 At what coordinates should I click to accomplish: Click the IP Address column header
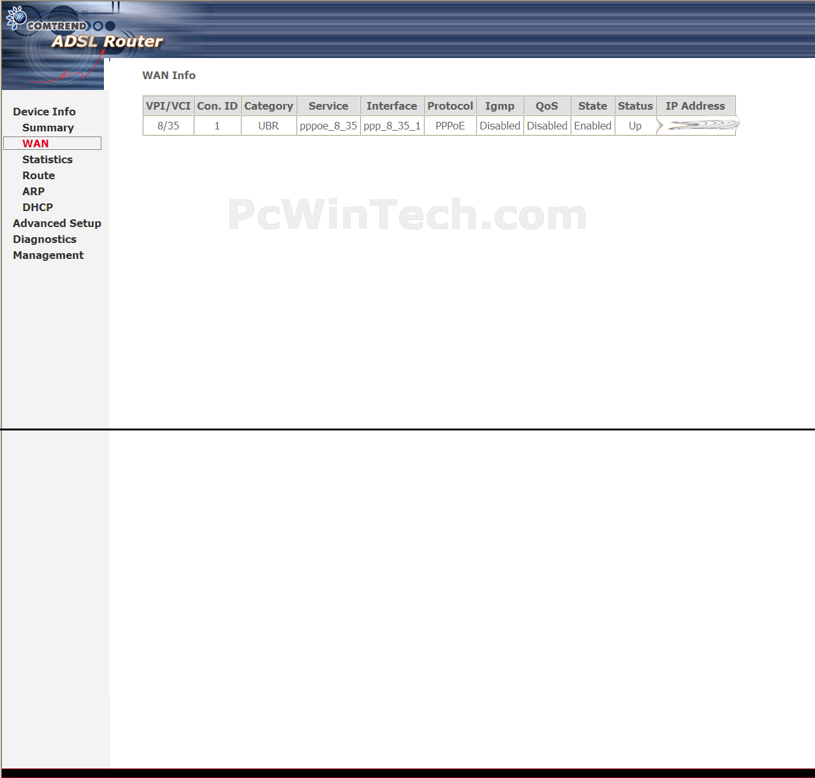pyautogui.click(x=696, y=106)
